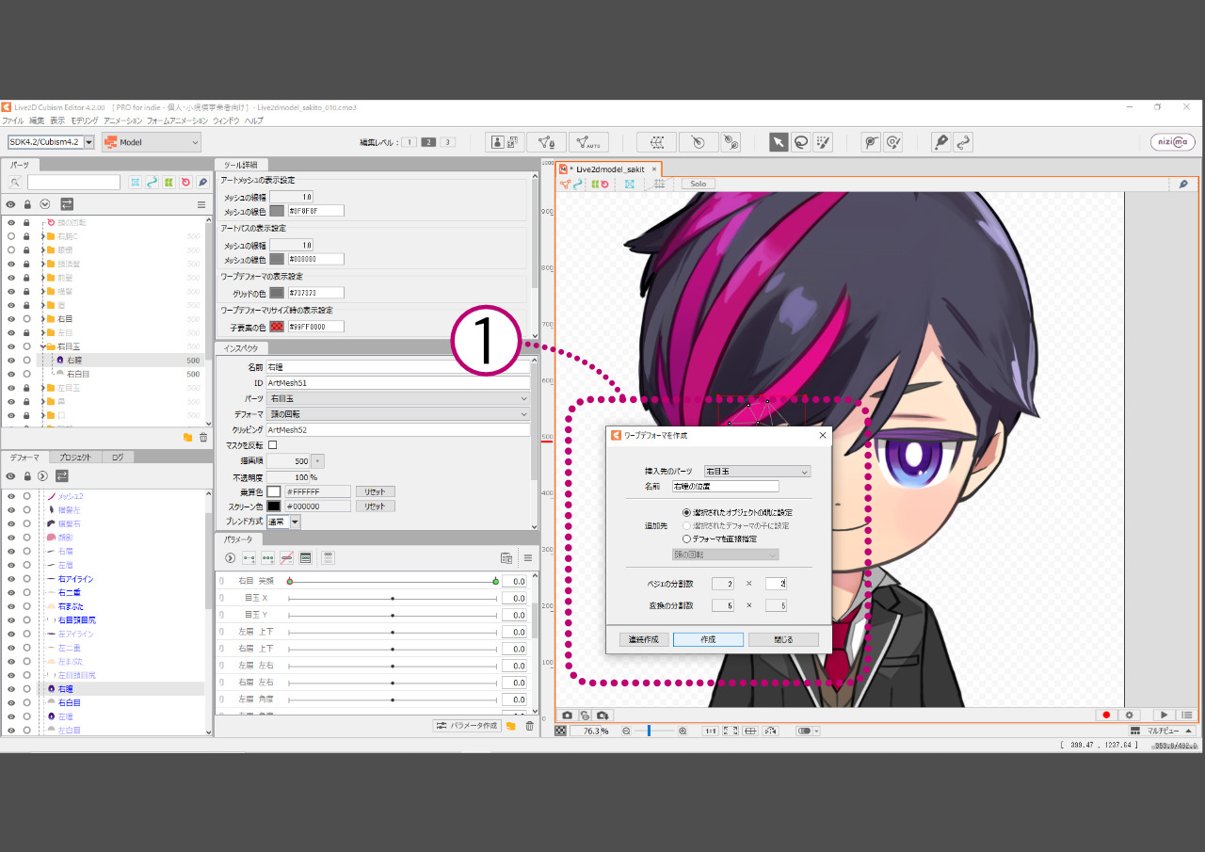This screenshot has height=852, width=1205.
Task: Click zoom-out magnifier next to zoom slider
Action: pos(626,731)
